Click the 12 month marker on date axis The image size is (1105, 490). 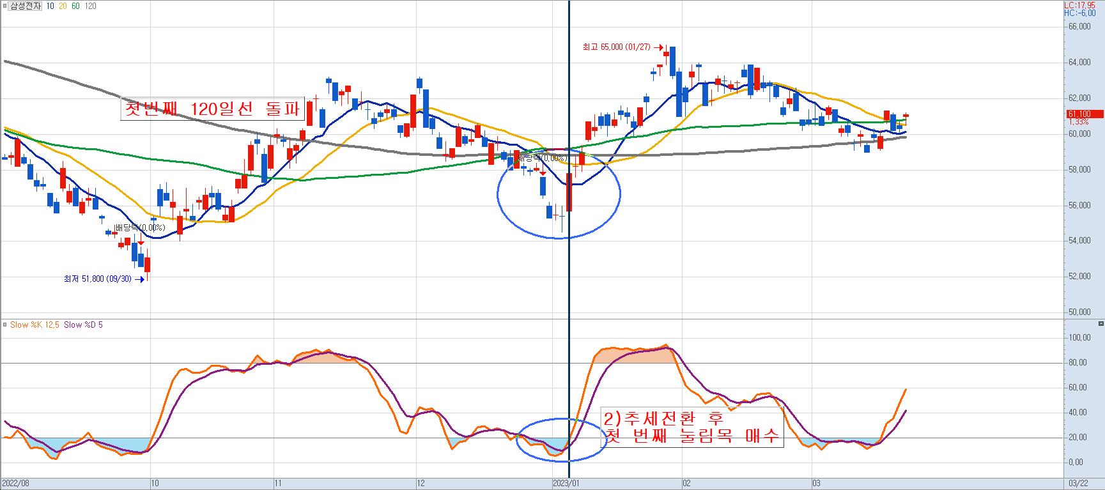pyautogui.click(x=421, y=484)
